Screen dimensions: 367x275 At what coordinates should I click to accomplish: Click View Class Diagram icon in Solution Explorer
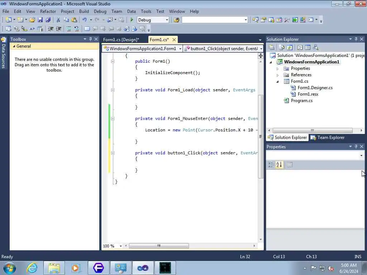[x=315, y=48]
